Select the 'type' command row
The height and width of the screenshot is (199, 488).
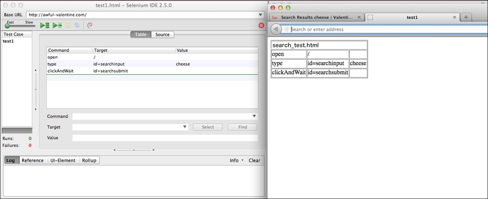tap(152, 64)
